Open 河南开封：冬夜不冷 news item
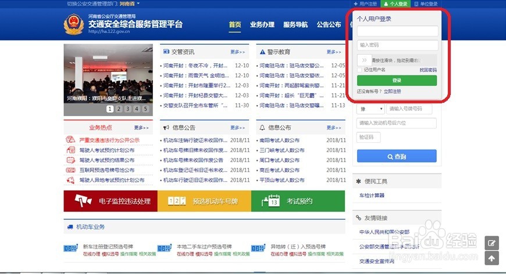506x274 pixels. (x=195, y=66)
